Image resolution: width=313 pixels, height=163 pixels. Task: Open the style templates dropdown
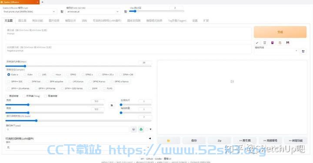[276, 51]
